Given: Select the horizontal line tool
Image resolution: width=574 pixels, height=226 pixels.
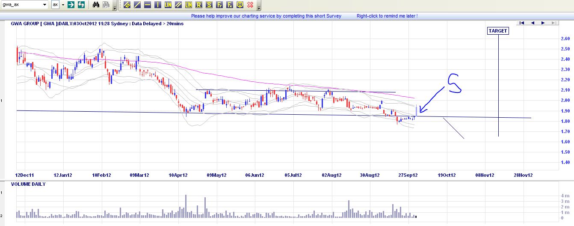Looking at the screenshot, I should (148, 5).
